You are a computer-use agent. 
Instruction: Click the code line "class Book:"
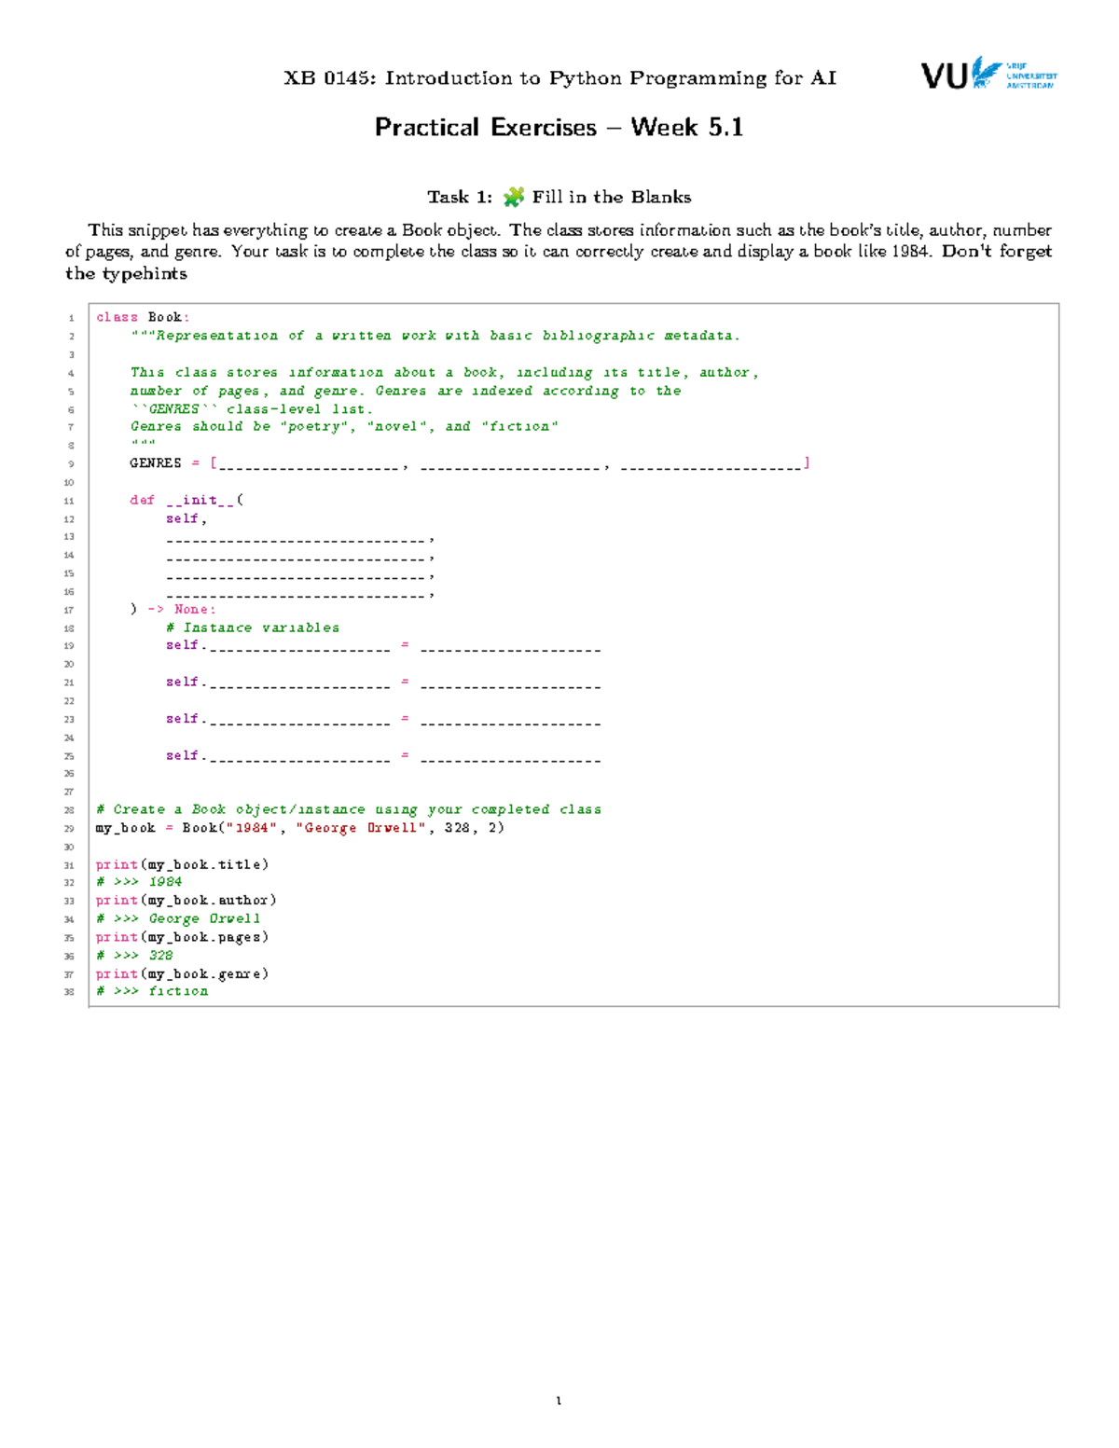[x=143, y=317]
